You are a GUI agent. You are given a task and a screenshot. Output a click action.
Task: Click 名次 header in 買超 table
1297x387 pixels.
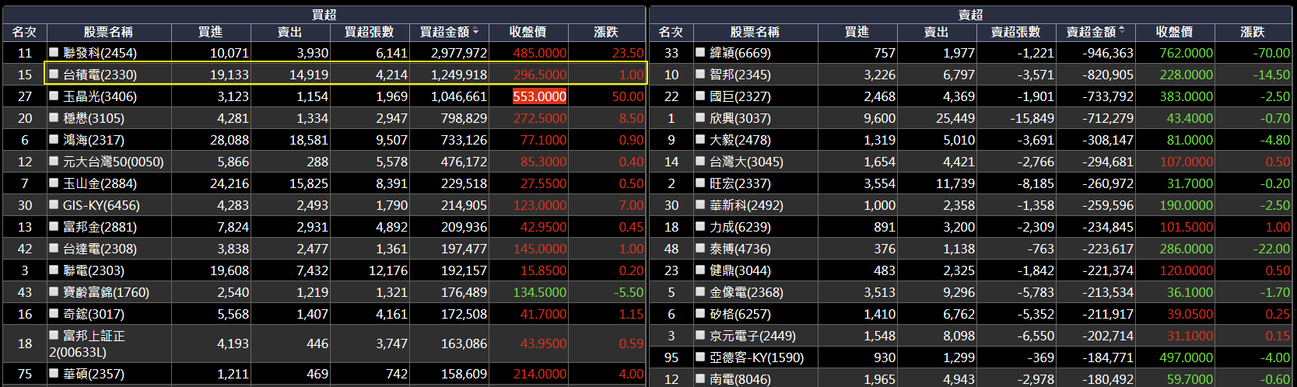[x=25, y=32]
